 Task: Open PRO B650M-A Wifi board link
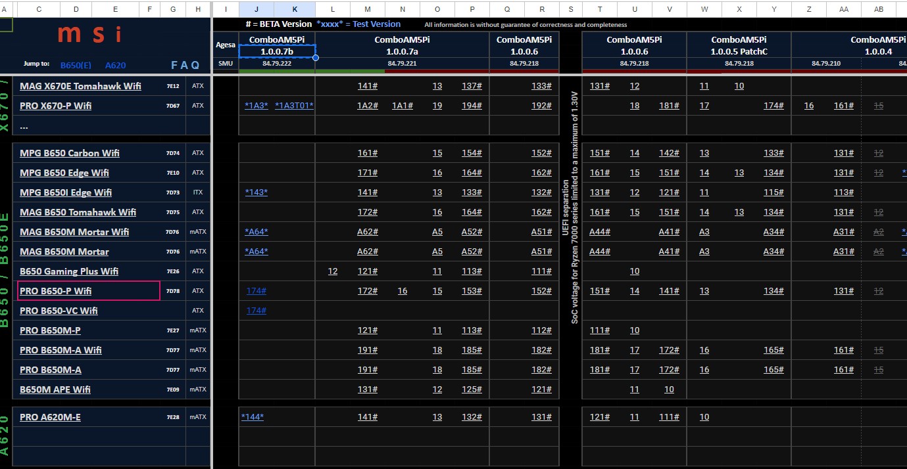coord(61,350)
